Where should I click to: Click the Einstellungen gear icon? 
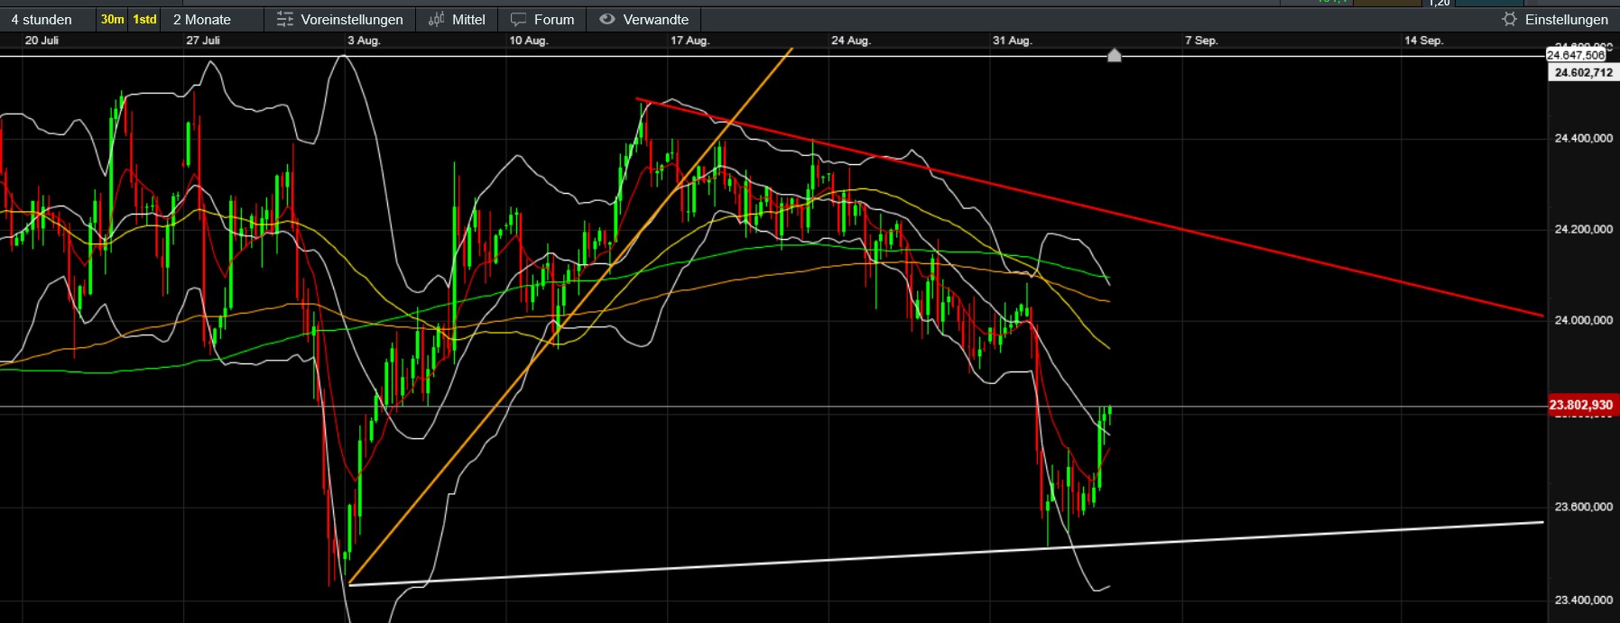pyautogui.click(x=1509, y=19)
